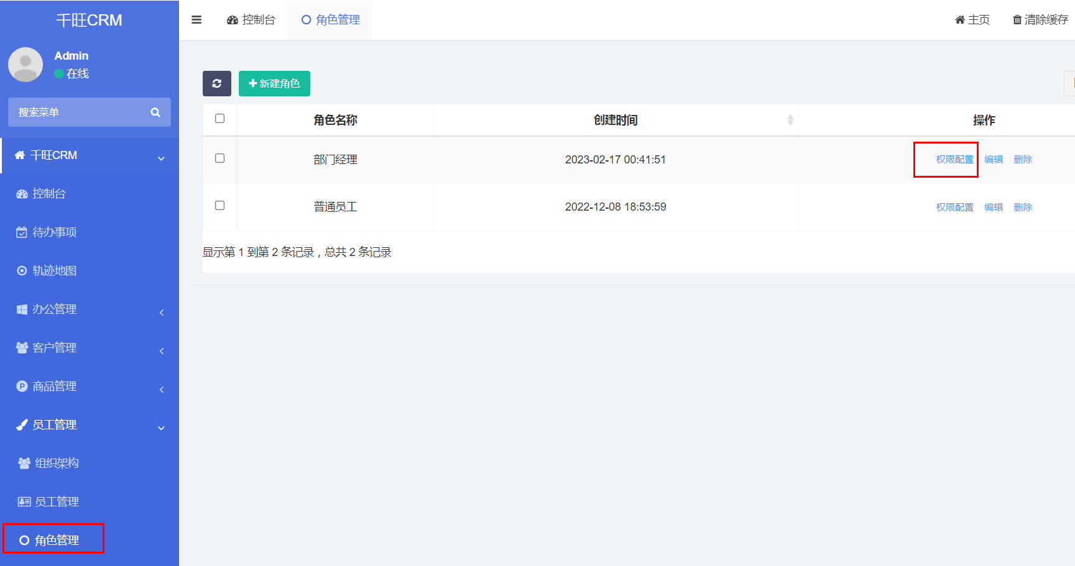Open 待办事项 in the sidebar
The width and height of the screenshot is (1075, 566).
pyautogui.click(x=90, y=232)
